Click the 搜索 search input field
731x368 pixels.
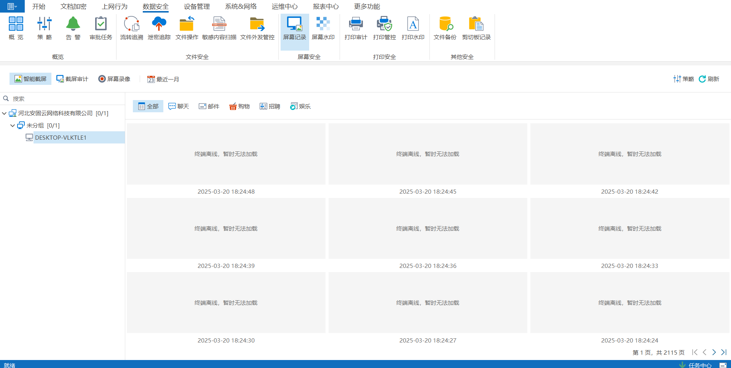pyautogui.click(x=65, y=99)
